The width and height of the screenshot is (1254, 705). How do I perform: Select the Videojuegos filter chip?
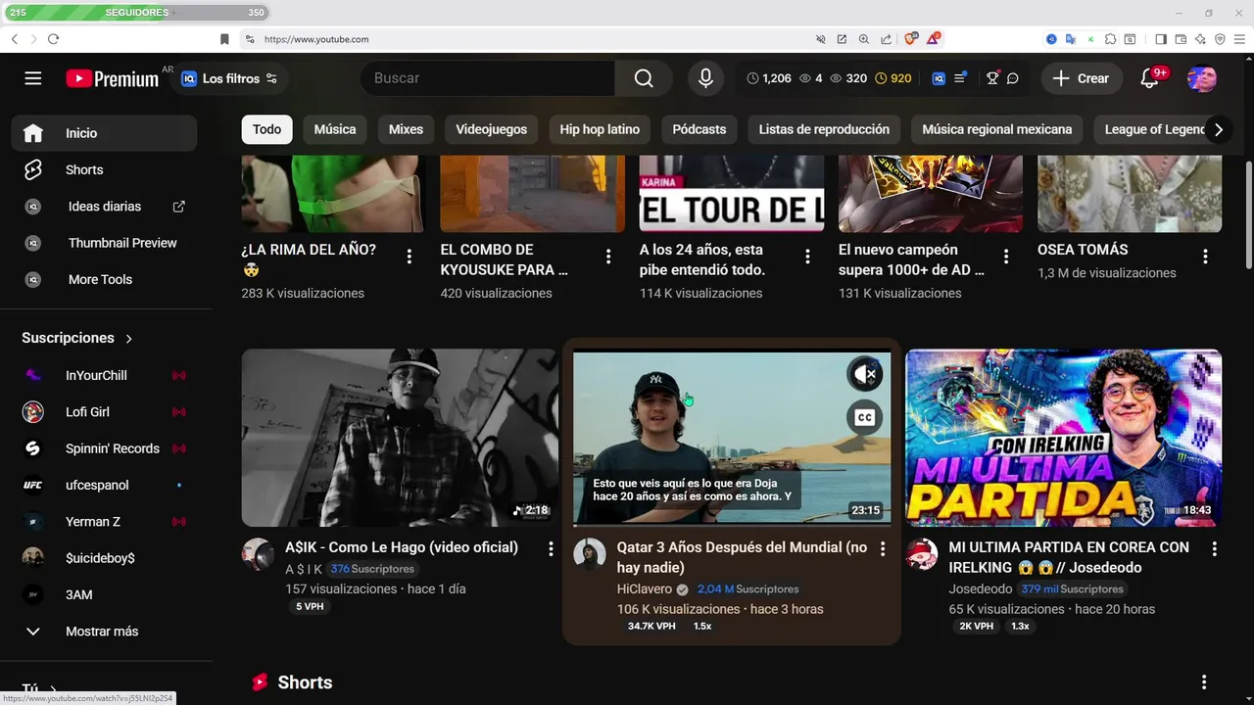(491, 129)
